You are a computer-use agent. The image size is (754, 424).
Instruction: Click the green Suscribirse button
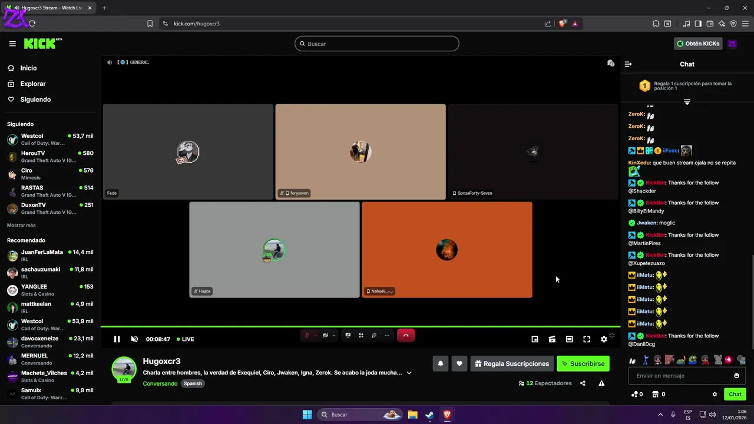tap(583, 364)
